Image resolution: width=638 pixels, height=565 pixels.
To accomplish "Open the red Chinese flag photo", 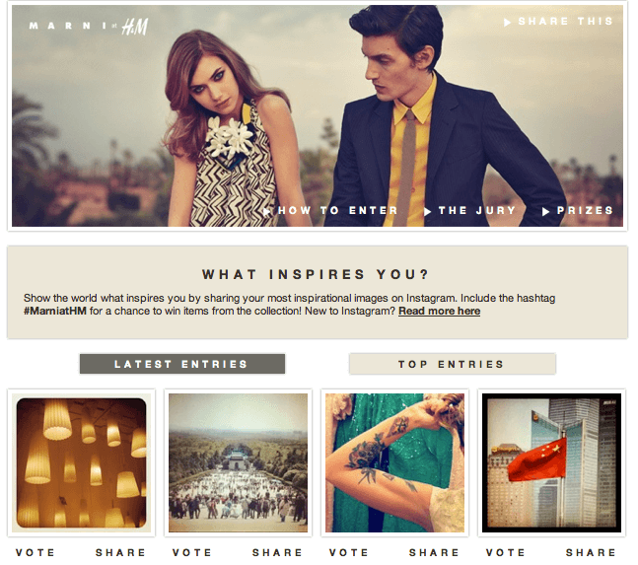I will (551, 462).
